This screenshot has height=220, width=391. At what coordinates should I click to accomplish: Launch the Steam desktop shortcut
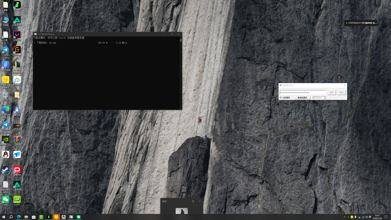click(x=5, y=171)
